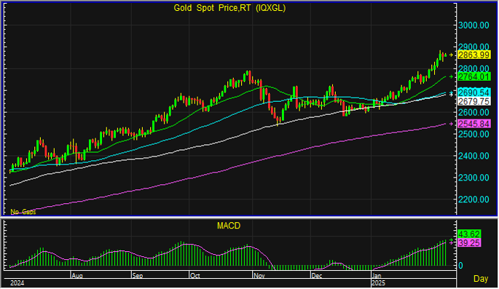Click the yellow 2863.99 price label
The width and height of the screenshot is (499, 289).
click(474, 55)
